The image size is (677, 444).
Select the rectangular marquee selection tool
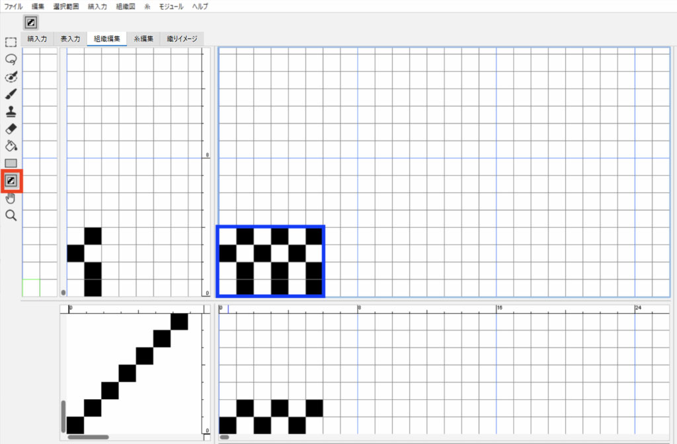pyautogui.click(x=11, y=42)
